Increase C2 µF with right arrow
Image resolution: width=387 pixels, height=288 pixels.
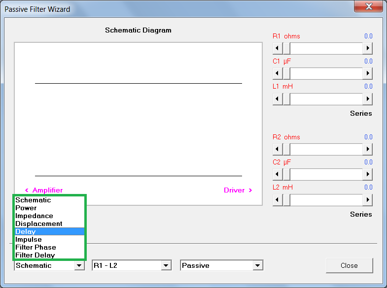(x=367, y=174)
